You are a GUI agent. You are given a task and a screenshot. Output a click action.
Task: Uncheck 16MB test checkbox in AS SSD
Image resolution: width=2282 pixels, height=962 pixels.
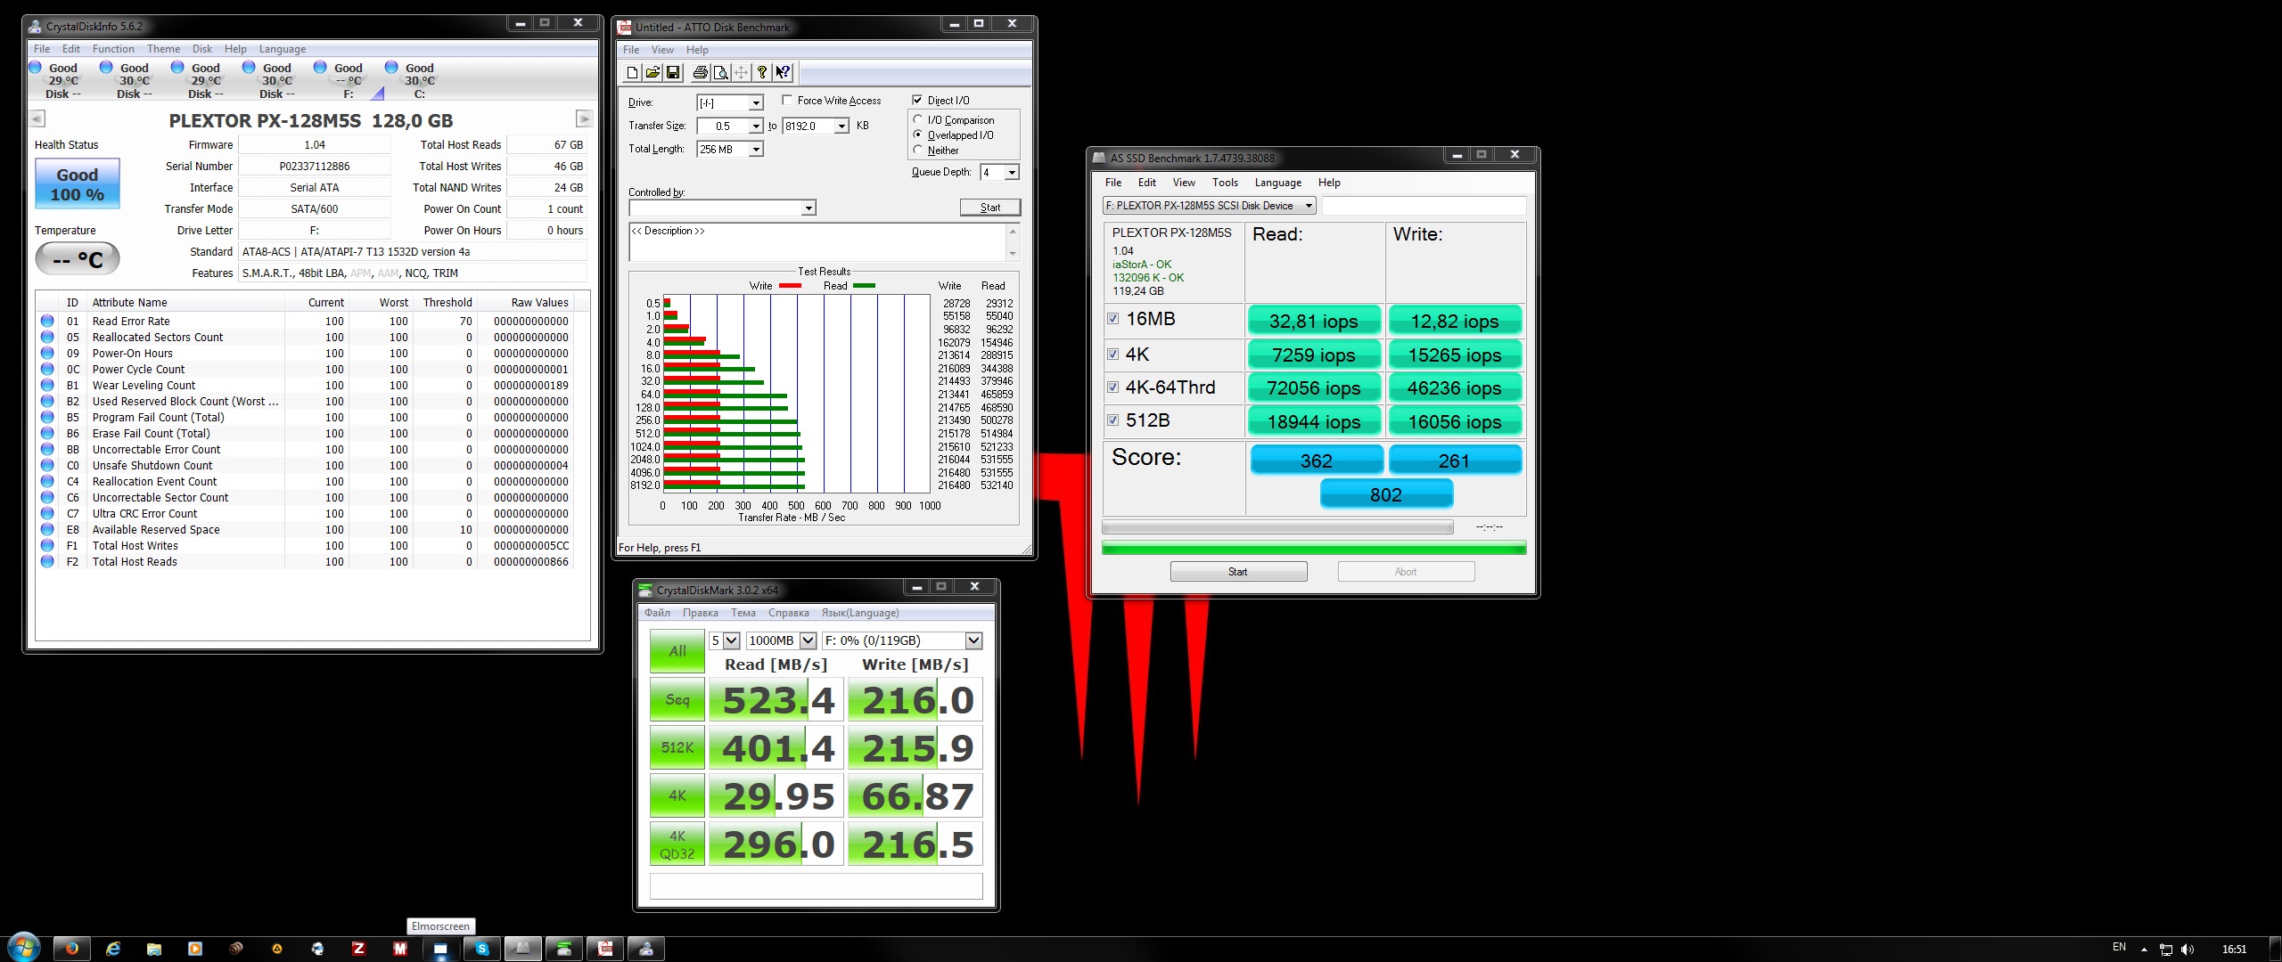click(1112, 319)
